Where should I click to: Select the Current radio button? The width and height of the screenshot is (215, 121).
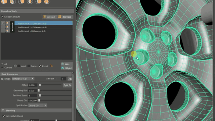coord(2,68)
